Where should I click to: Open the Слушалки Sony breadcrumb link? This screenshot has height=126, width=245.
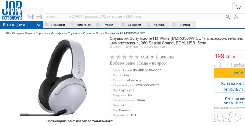click(x=92, y=33)
